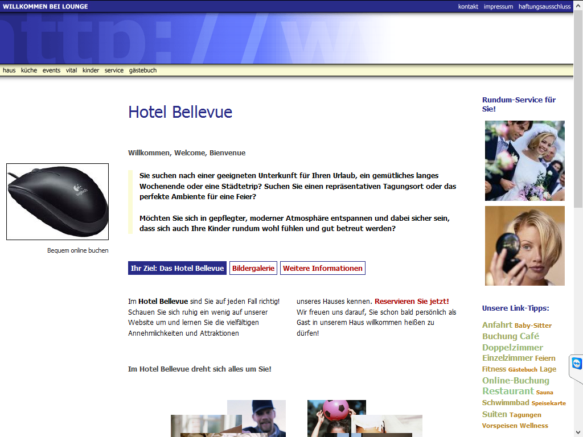Click the 'Rundum-Service für Sie!' heading
583x437 pixels.
point(519,105)
